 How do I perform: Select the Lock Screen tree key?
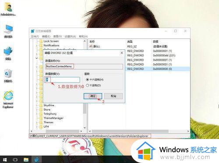[51, 41]
